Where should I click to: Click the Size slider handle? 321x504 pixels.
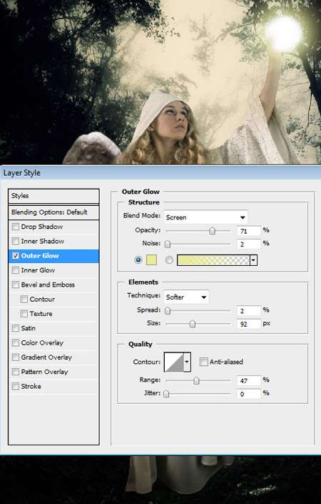(x=193, y=324)
